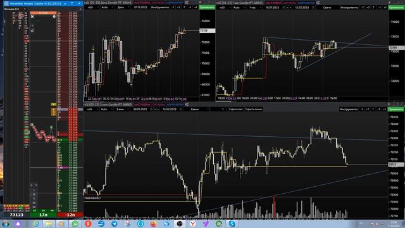Open Инструменты in daily chart toolbar
The width and height of the screenshot is (405, 228).
(x=160, y=8)
